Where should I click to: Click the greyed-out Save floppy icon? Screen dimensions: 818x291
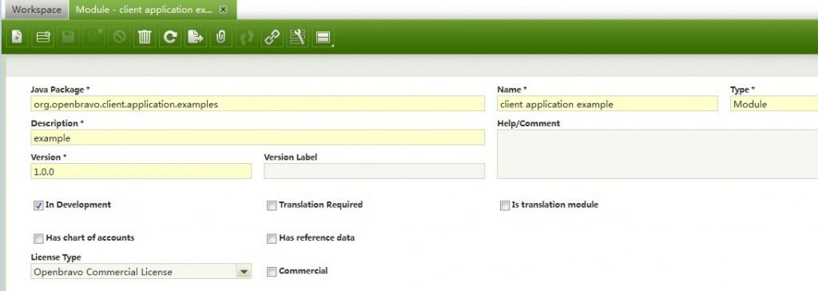click(x=69, y=37)
